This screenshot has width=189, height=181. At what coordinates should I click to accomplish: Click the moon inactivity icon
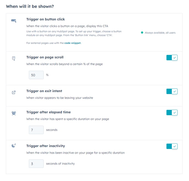tap(14, 146)
